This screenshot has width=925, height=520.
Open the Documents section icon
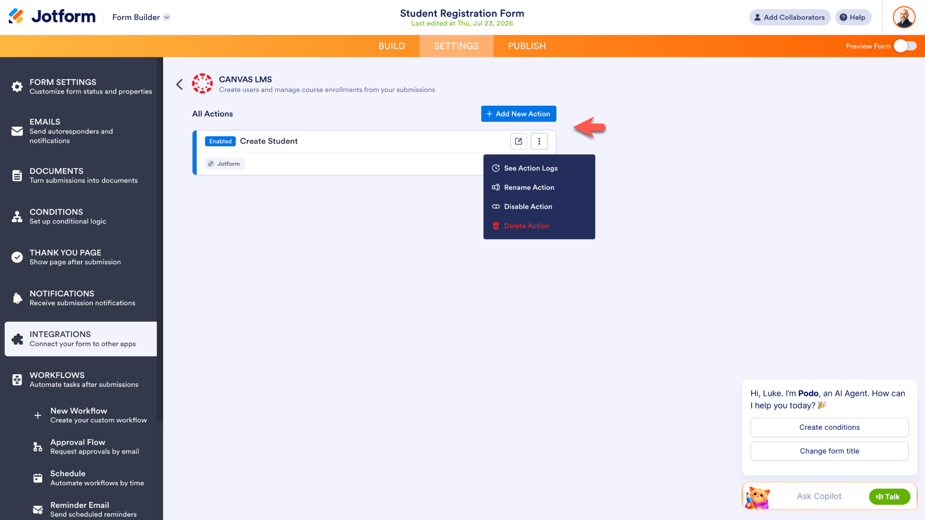pos(17,176)
